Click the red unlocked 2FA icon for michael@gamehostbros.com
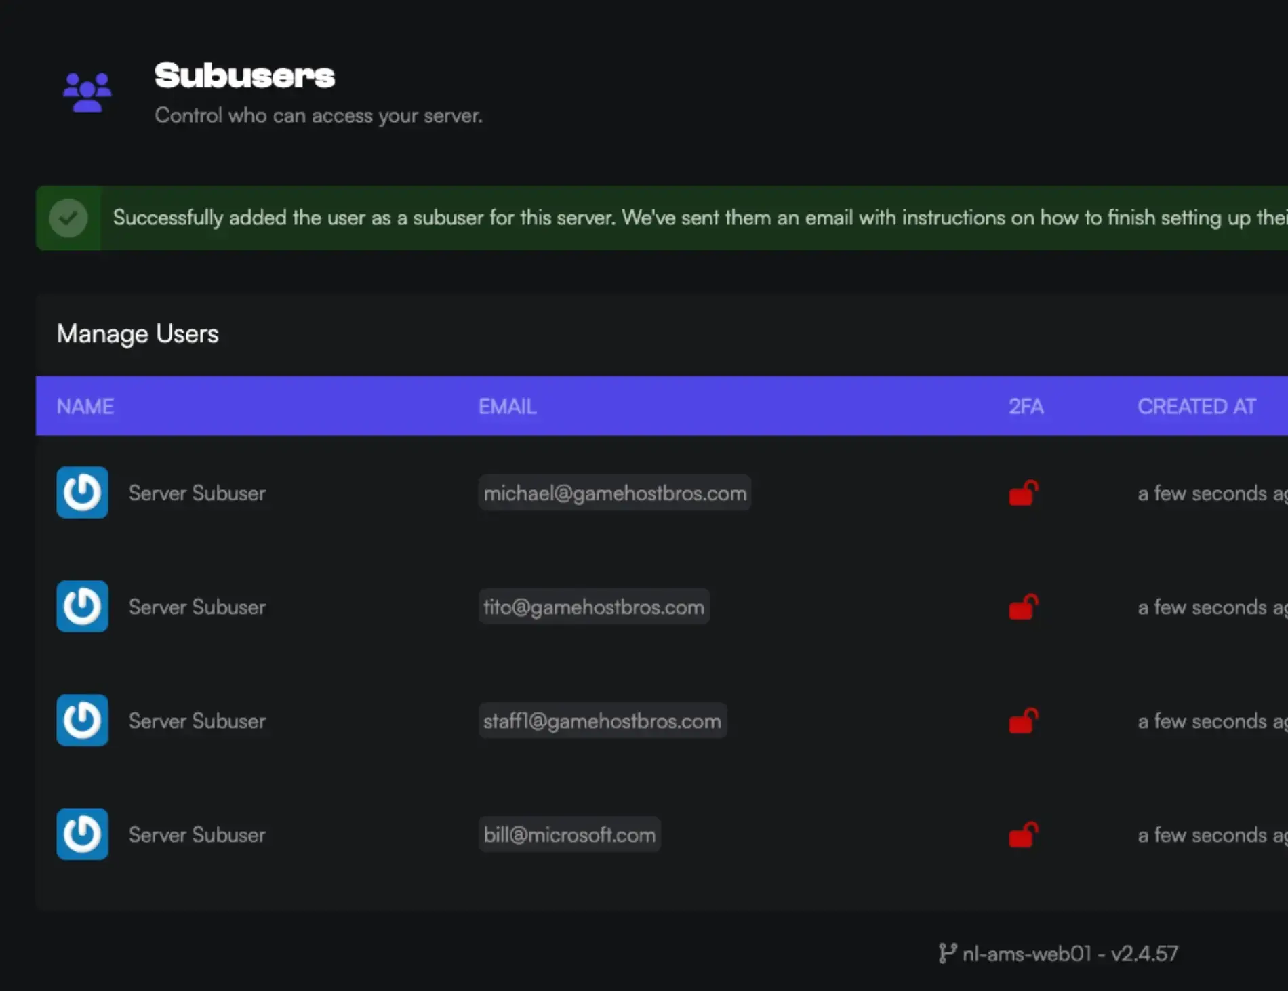Image resolution: width=1288 pixels, height=991 pixels. 1024,493
